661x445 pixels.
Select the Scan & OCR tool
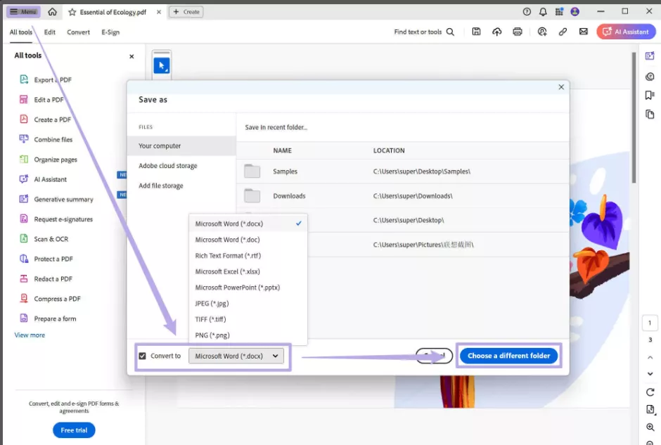(x=51, y=239)
